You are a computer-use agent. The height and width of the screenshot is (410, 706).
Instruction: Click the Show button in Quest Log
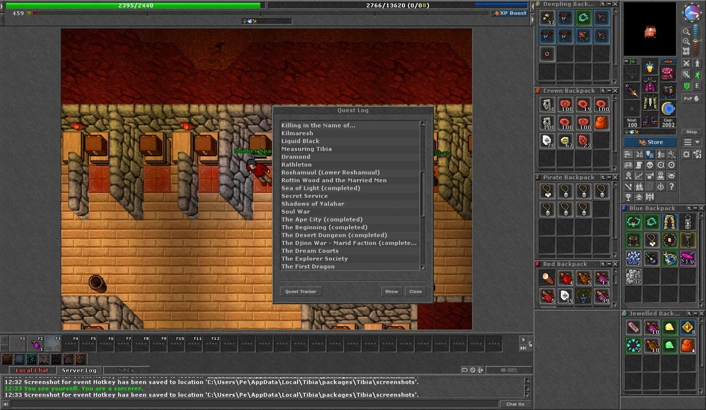(x=392, y=291)
